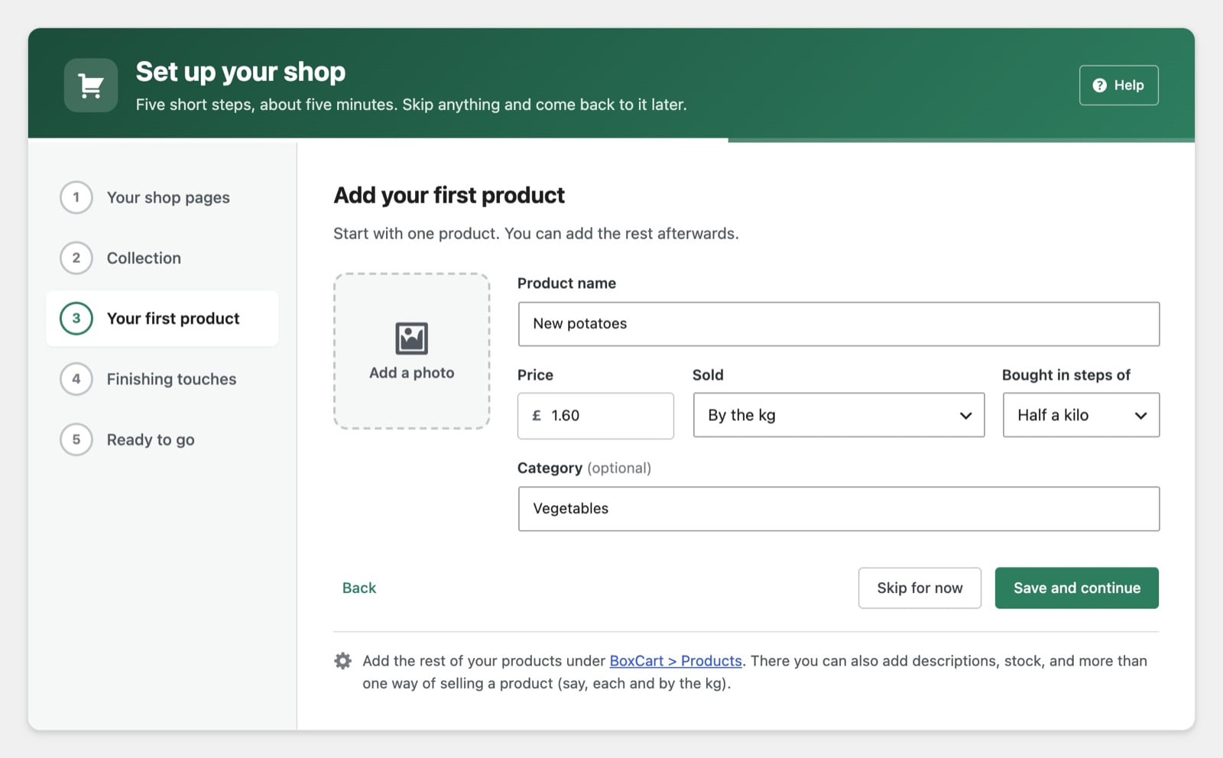The image size is (1223, 758).
Task: Edit the Price field showing 1.60
Action: (x=595, y=416)
